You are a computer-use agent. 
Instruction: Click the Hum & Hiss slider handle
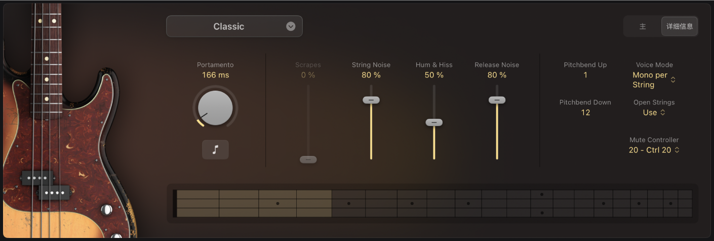click(x=434, y=123)
